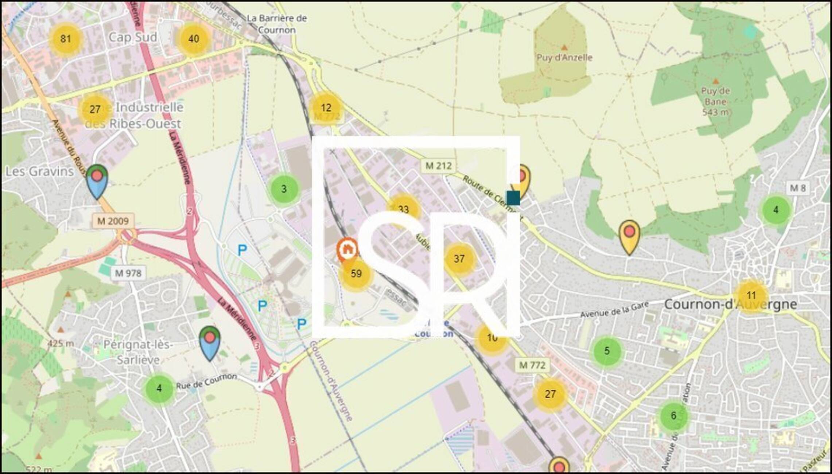Click the M 212 road label
This screenshot has height=474, width=832.
(x=439, y=166)
